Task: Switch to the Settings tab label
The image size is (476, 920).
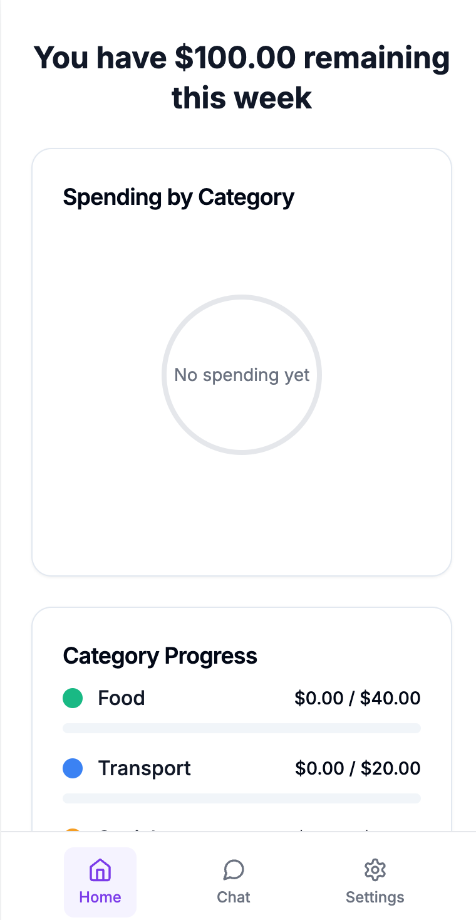Action: coord(375,897)
